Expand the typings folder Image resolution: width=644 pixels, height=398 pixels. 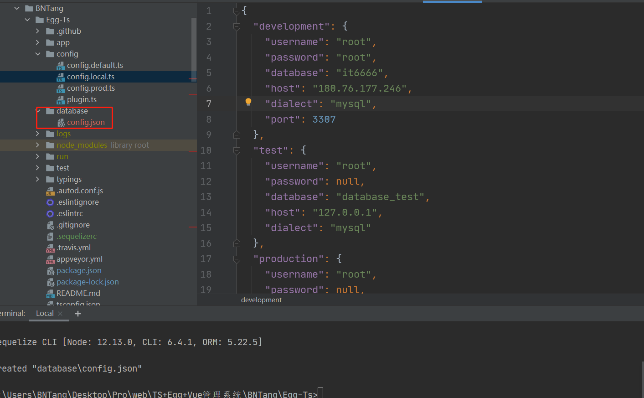tap(37, 179)
